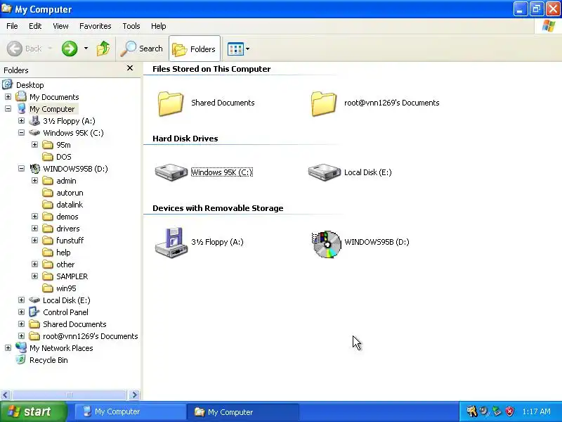Select Desktop in the folder tree
562x422 pixels.
(30, 85)
